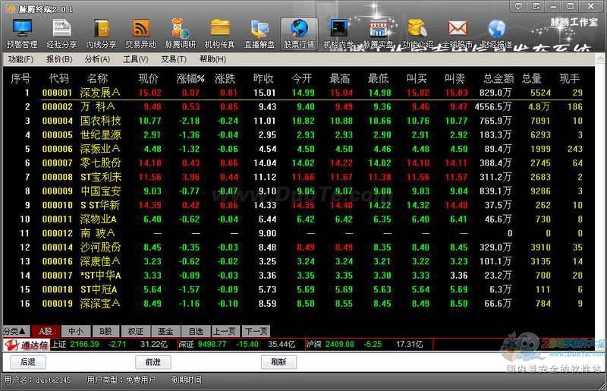Open the 报价(B) menu
The width and height of the screenshot is (607, 391).
point(59,59)
